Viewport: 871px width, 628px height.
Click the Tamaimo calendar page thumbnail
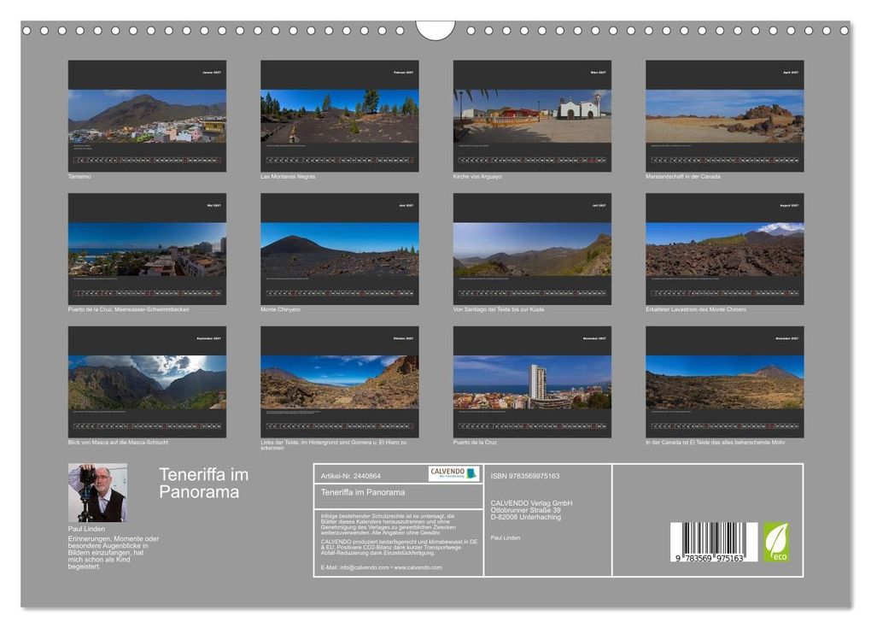pos(147,115)
